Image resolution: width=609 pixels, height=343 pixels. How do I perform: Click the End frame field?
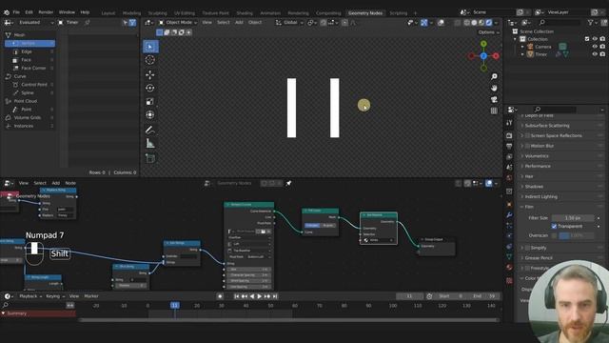(x=484, y=296)
